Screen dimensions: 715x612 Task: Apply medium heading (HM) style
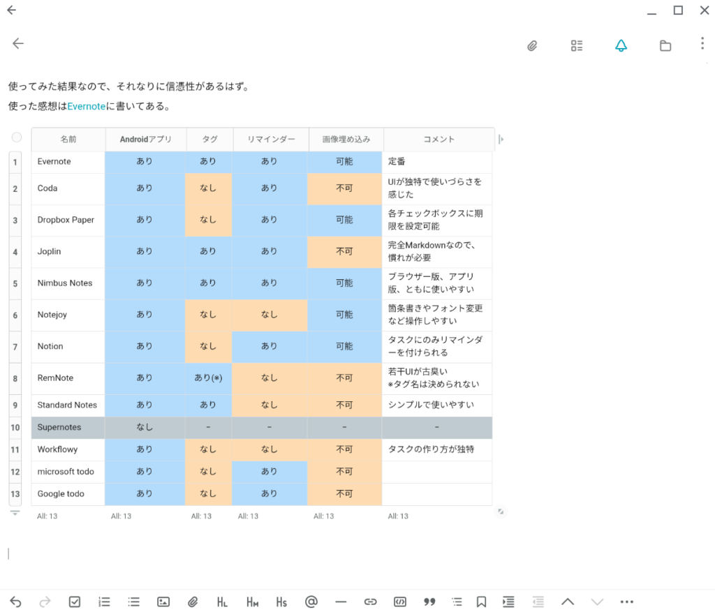click(x=252, y=602)
